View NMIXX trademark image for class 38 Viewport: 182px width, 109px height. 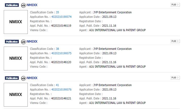[16, 58]
